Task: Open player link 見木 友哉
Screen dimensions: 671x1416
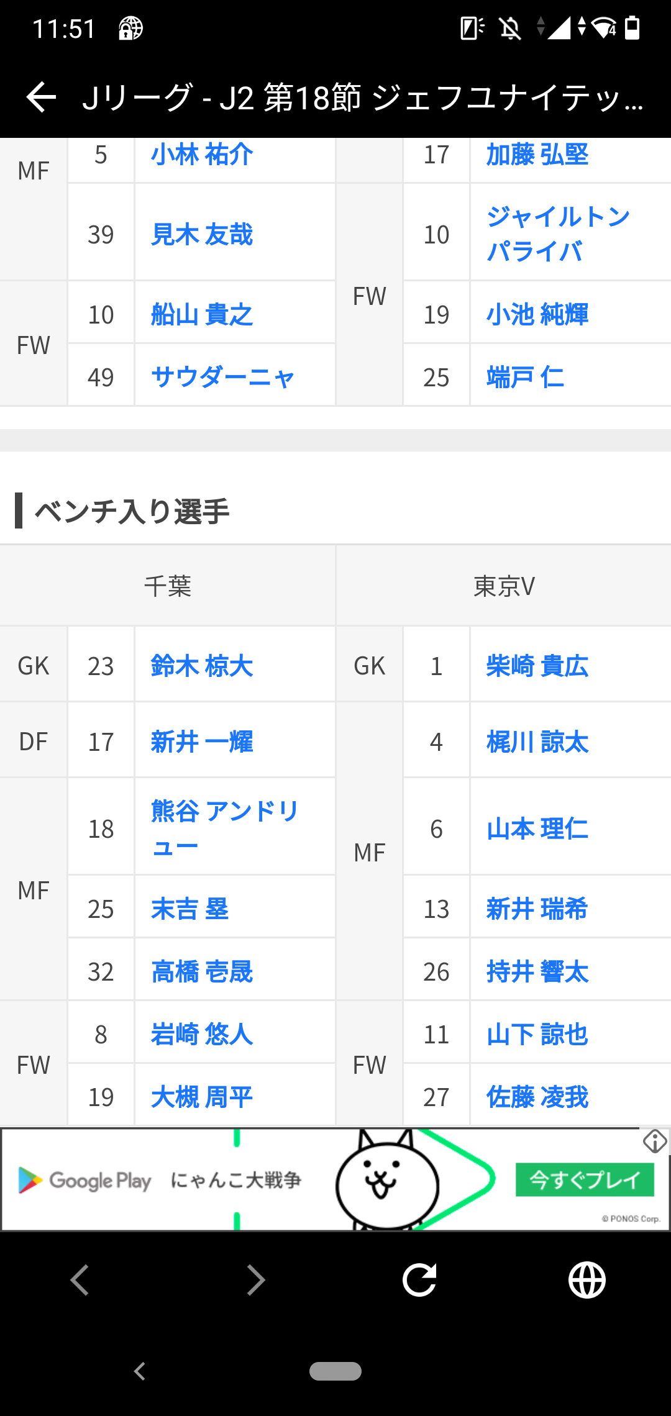Action: coord(202,235)
